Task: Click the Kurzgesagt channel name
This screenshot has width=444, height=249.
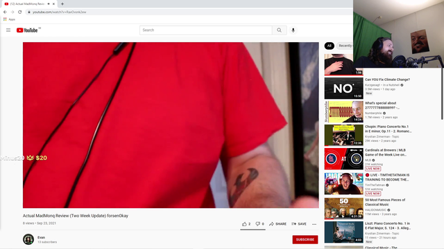Action: click(382, 85)
